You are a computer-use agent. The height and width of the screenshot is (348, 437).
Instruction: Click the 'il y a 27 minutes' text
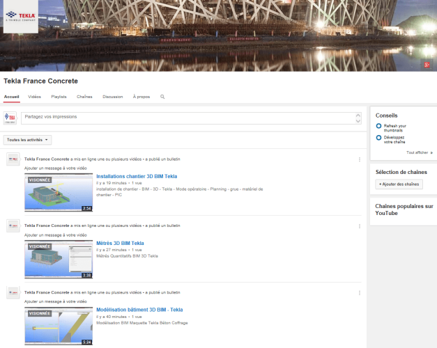(112, 250)
